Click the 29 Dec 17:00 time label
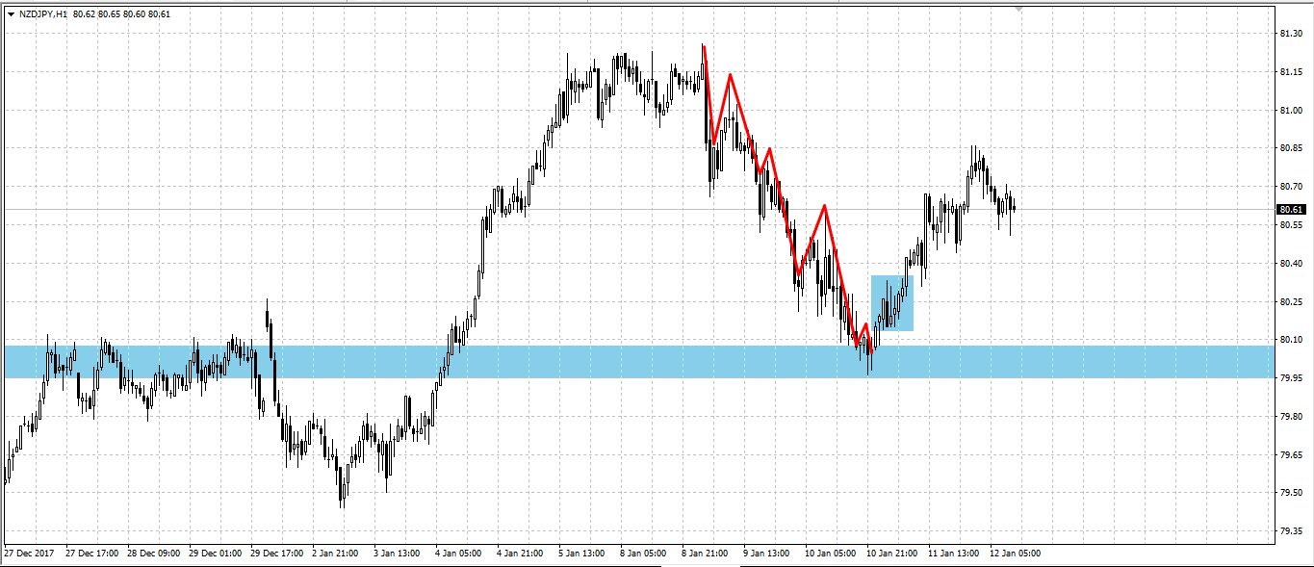Image resolution: width=1314 pixels, height=567 pixels. pos(276,554)
